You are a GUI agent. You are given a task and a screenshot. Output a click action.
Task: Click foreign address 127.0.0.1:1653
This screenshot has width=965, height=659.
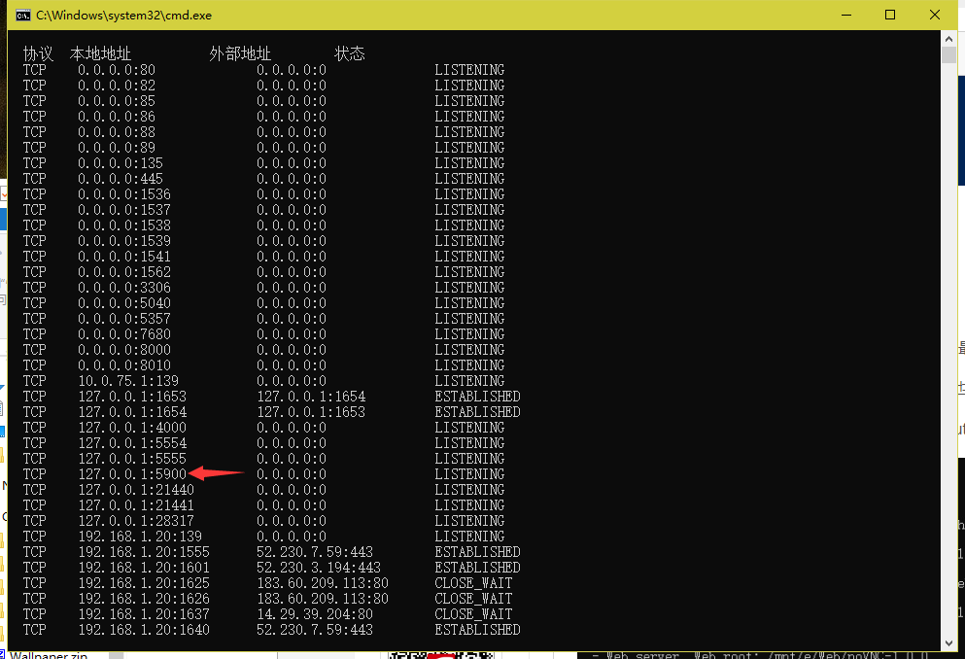pos(311,412)
